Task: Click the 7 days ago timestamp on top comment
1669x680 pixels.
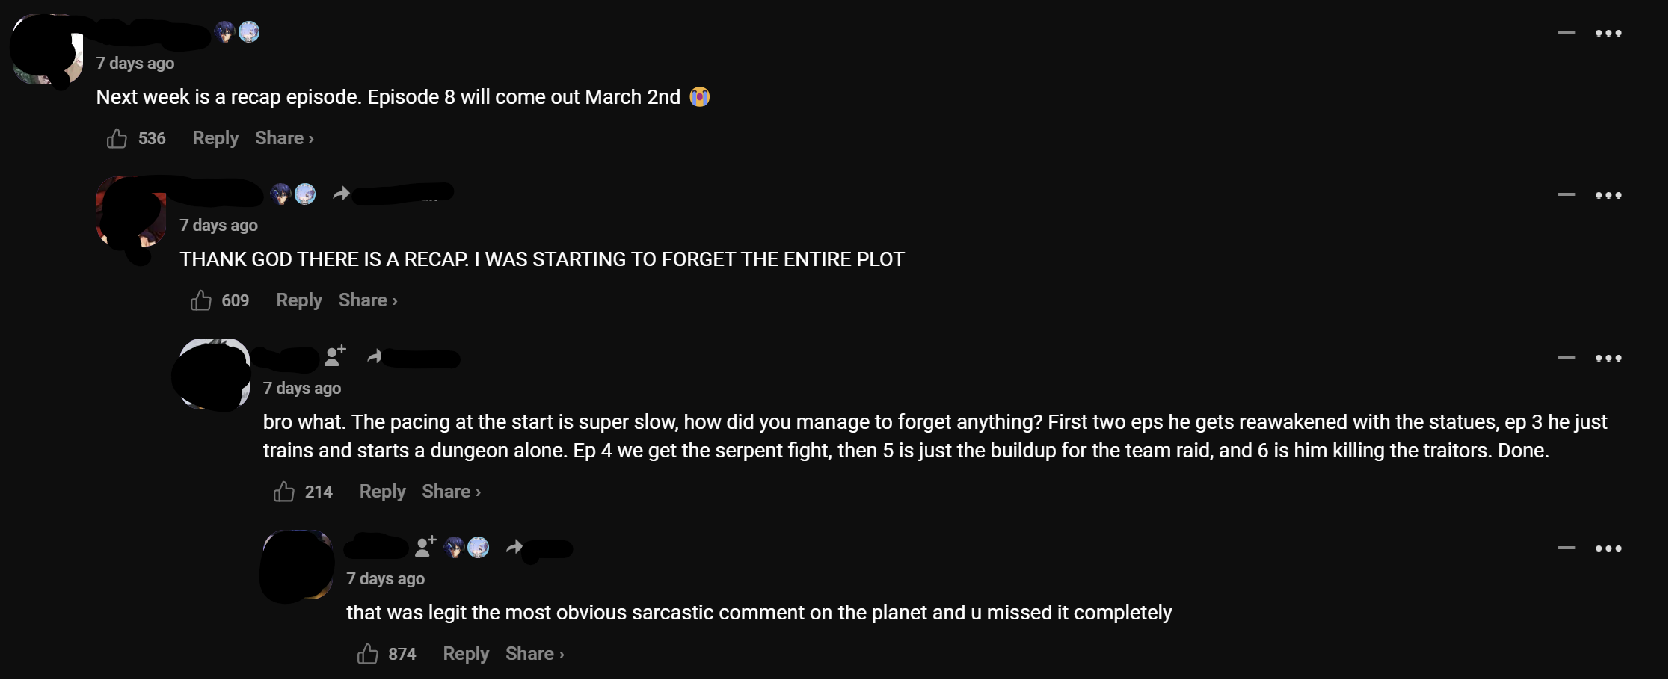Action: click(x=135, y=63)
